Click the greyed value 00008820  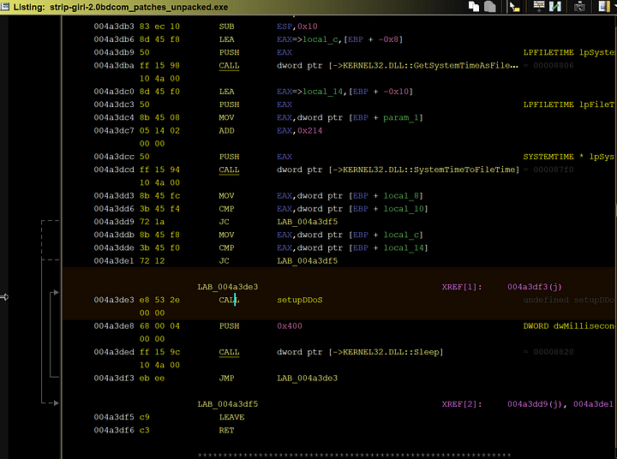tap(554, 352)
